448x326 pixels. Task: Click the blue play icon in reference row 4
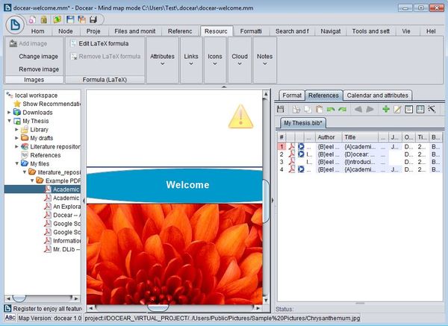coord(301,169)
